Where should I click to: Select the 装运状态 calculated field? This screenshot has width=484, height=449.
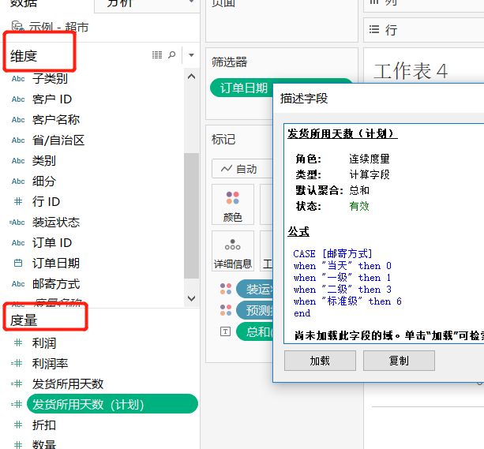coord(56,223)
